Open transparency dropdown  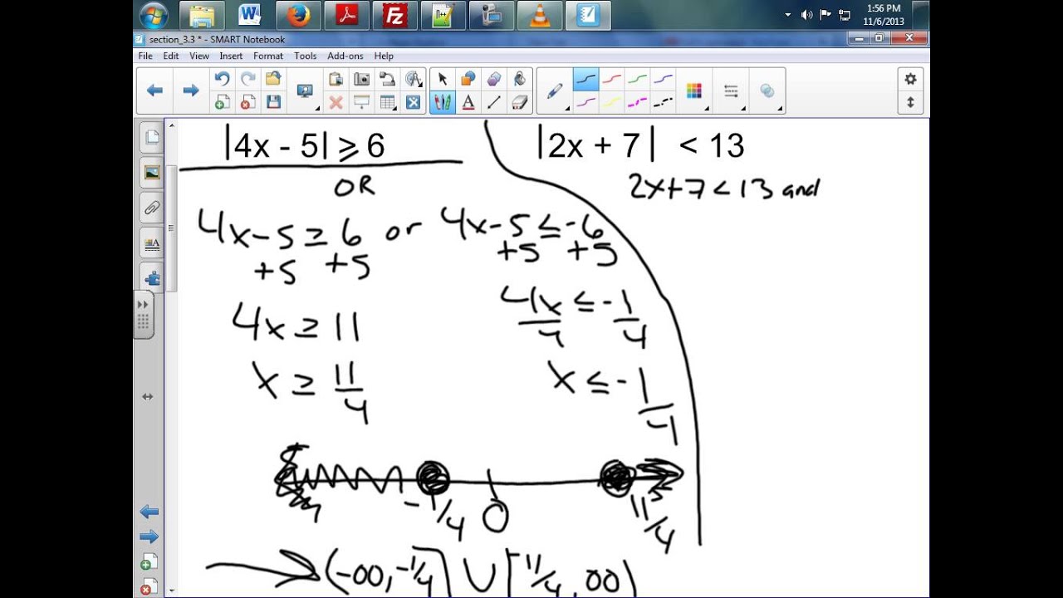(x=768, y=91)
